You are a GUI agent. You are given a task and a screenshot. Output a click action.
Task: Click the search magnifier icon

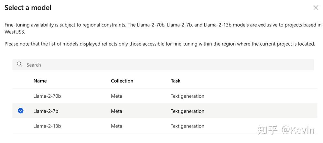[20, 64]
